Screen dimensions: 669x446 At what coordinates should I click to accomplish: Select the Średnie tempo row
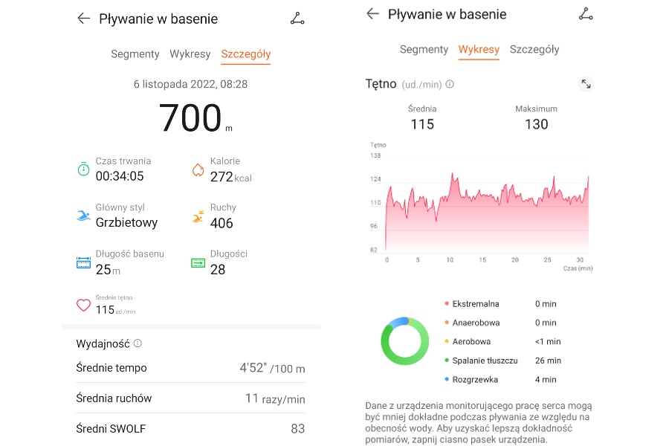pos(190,368)
